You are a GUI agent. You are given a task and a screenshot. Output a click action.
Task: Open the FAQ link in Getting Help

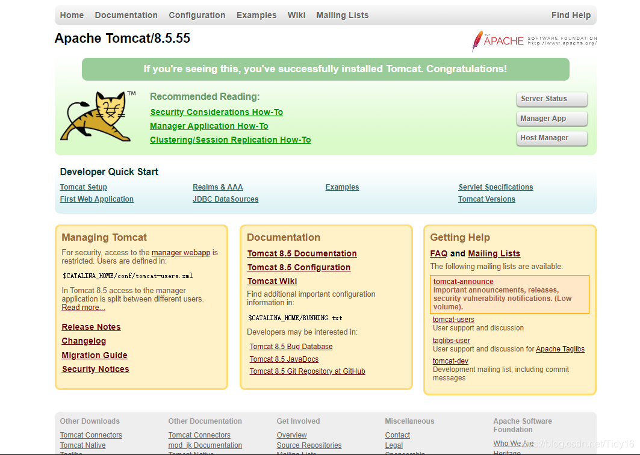pos(439,253)
